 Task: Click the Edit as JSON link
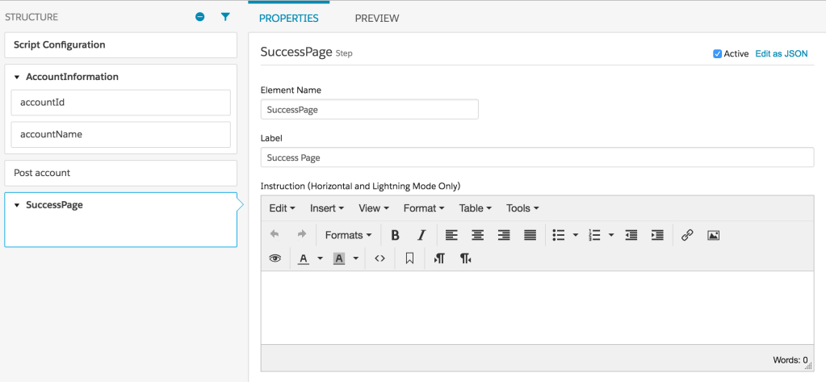(x=781, y=54)
